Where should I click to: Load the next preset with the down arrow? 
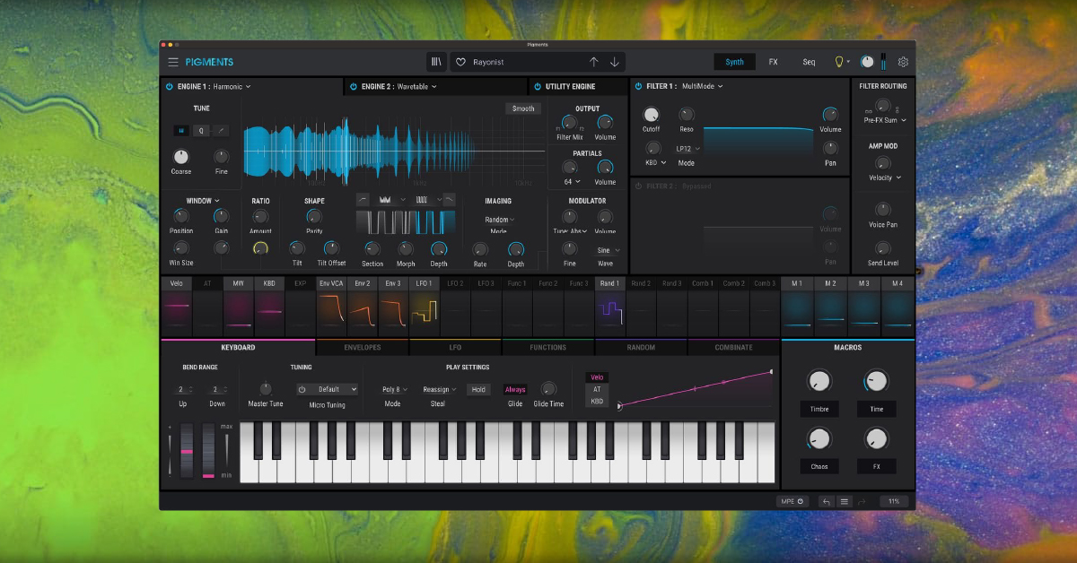tap(614, 61)
